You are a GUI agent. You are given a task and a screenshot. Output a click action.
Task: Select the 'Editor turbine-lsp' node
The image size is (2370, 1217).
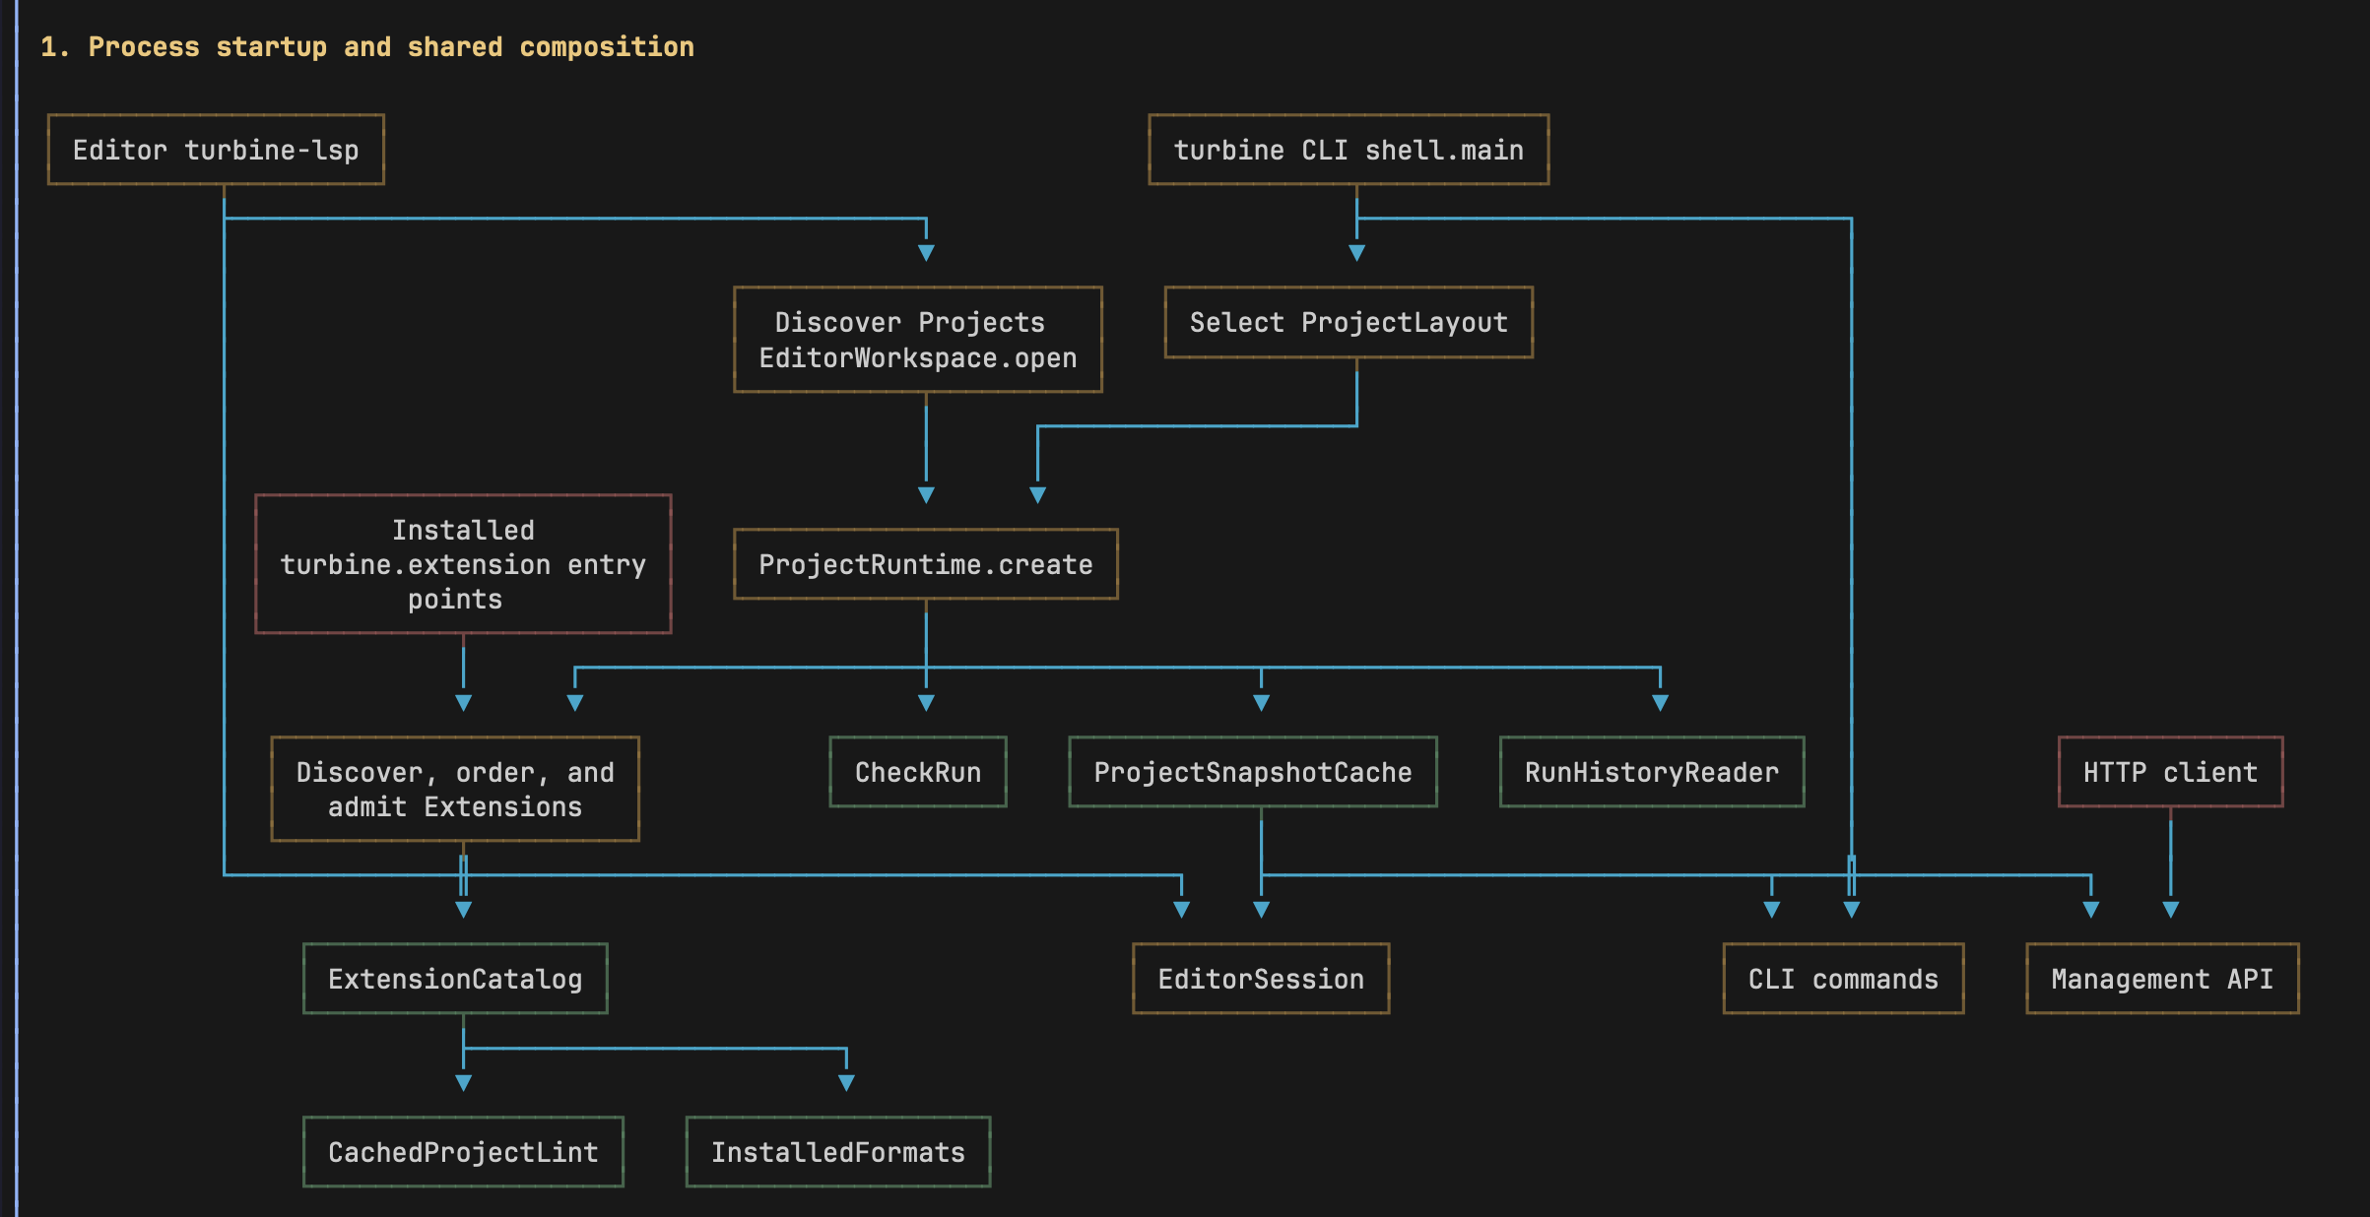click(216, 150)
